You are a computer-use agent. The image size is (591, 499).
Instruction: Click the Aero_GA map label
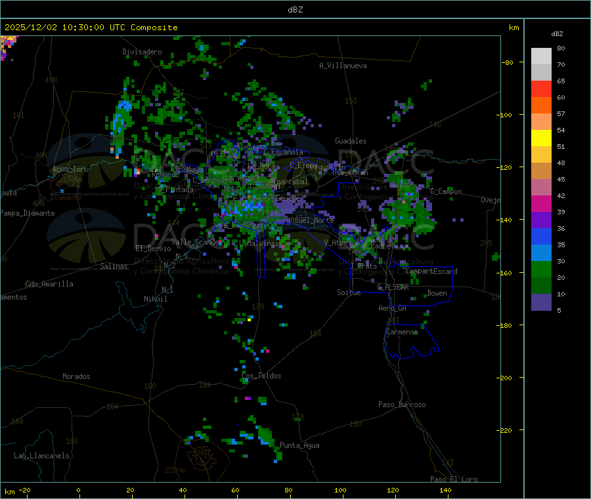[393, 308]
